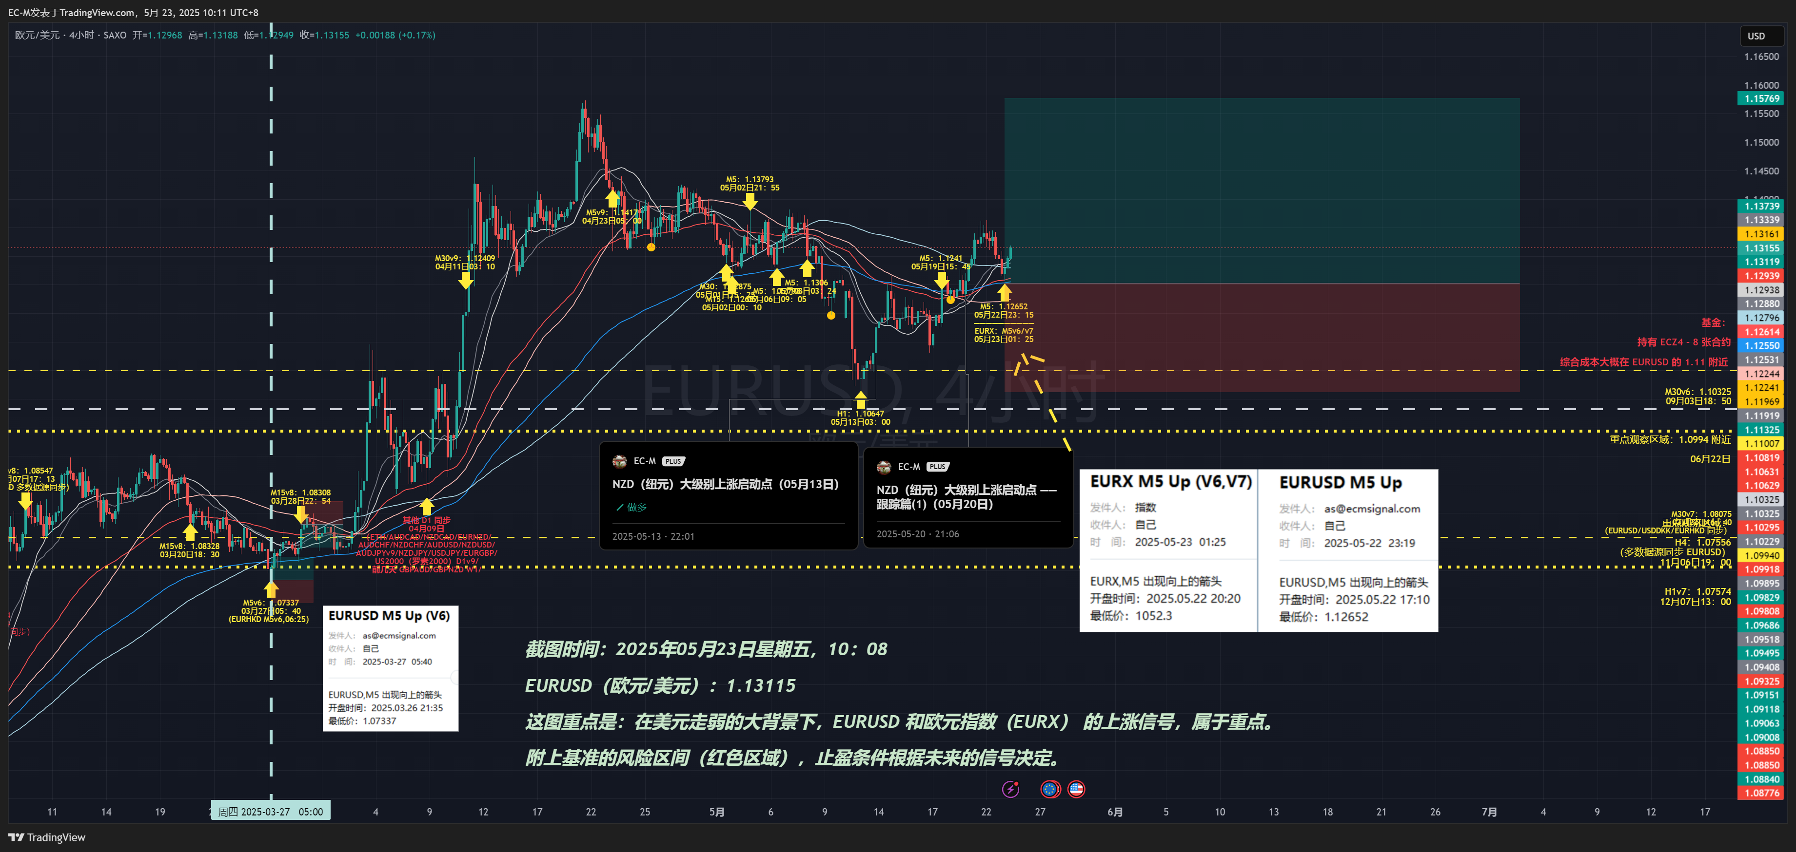This screenshot has width=1796, height=852.
Task: Click the 5月 date on time axis
Action: pyautogui.click(x=717, y=812)
